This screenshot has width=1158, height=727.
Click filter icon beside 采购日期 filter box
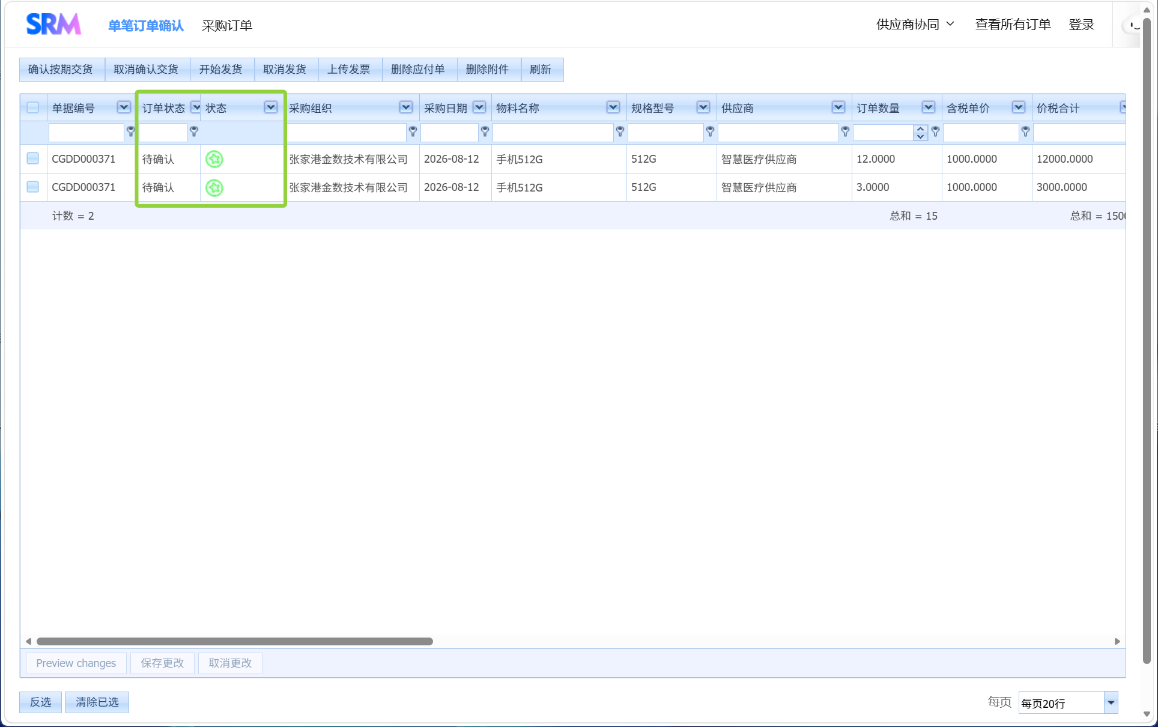485,131
